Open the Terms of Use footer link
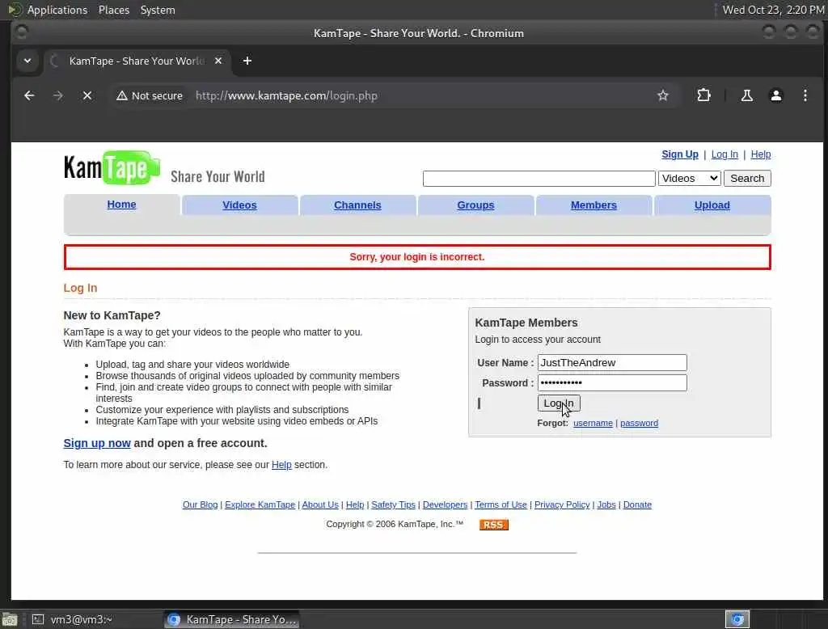The width and height of the screenshot is (828, 629). click(501, 504)
